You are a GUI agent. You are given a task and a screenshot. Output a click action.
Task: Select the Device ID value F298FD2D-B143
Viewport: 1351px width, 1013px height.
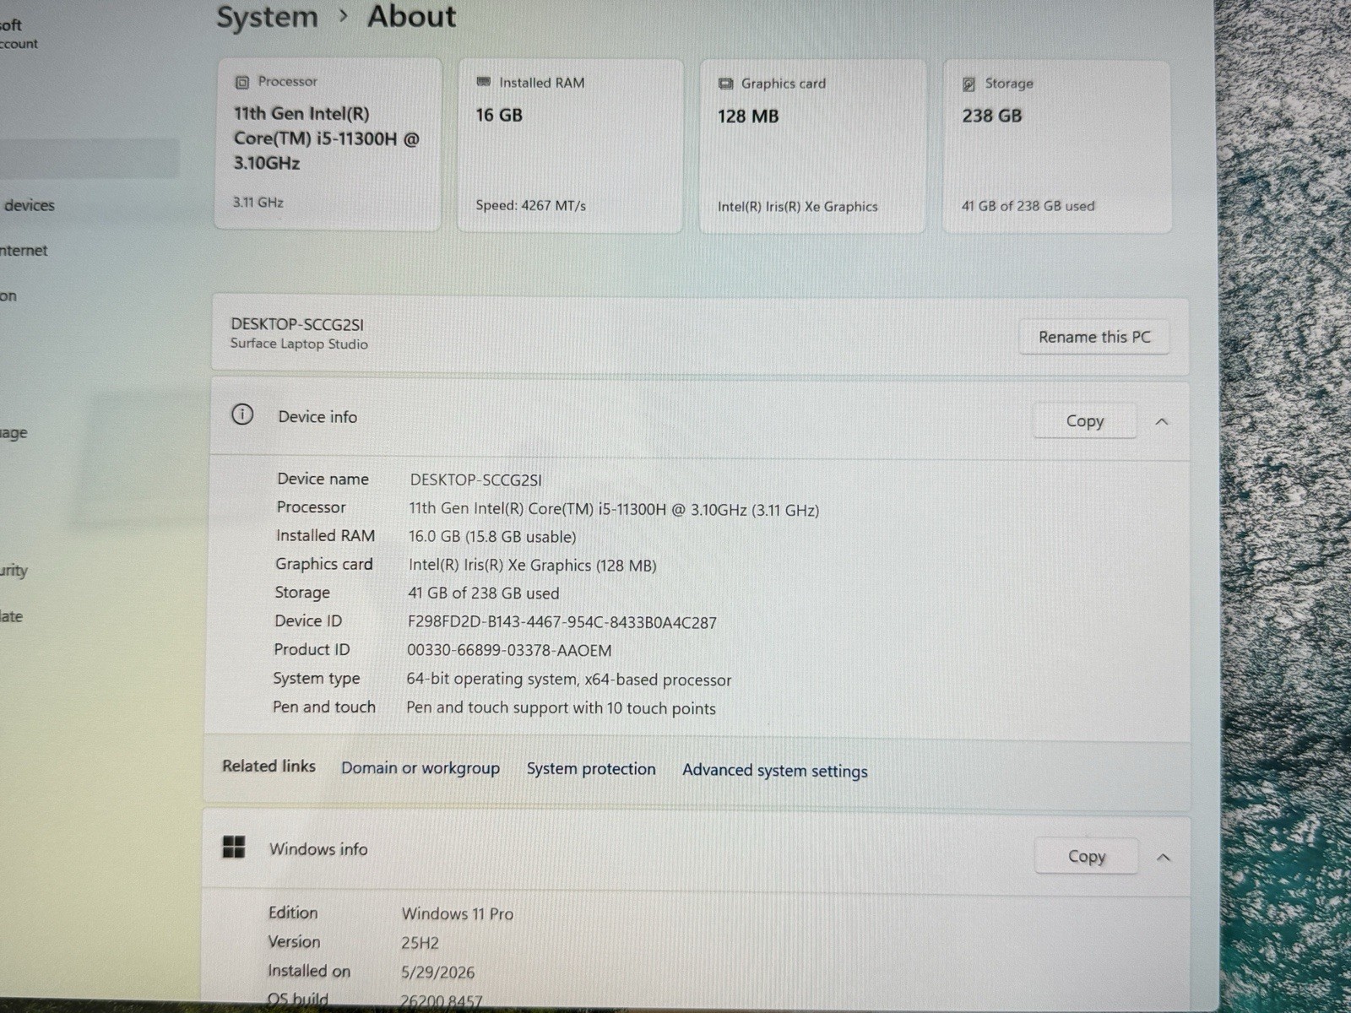[562, 622]
